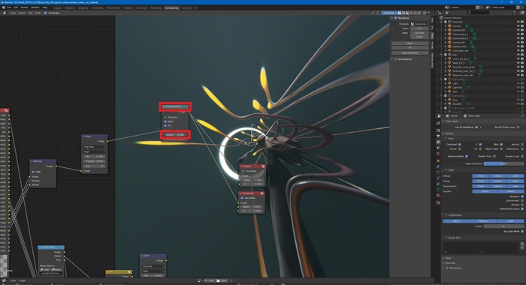526x285 pixels.
Task: Open the Channels dropdown in Backdrop panel
Action: click(419, 24)
